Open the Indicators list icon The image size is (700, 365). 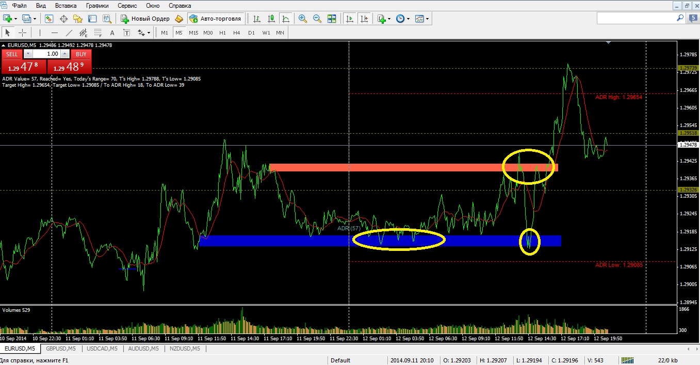[381, 19]
